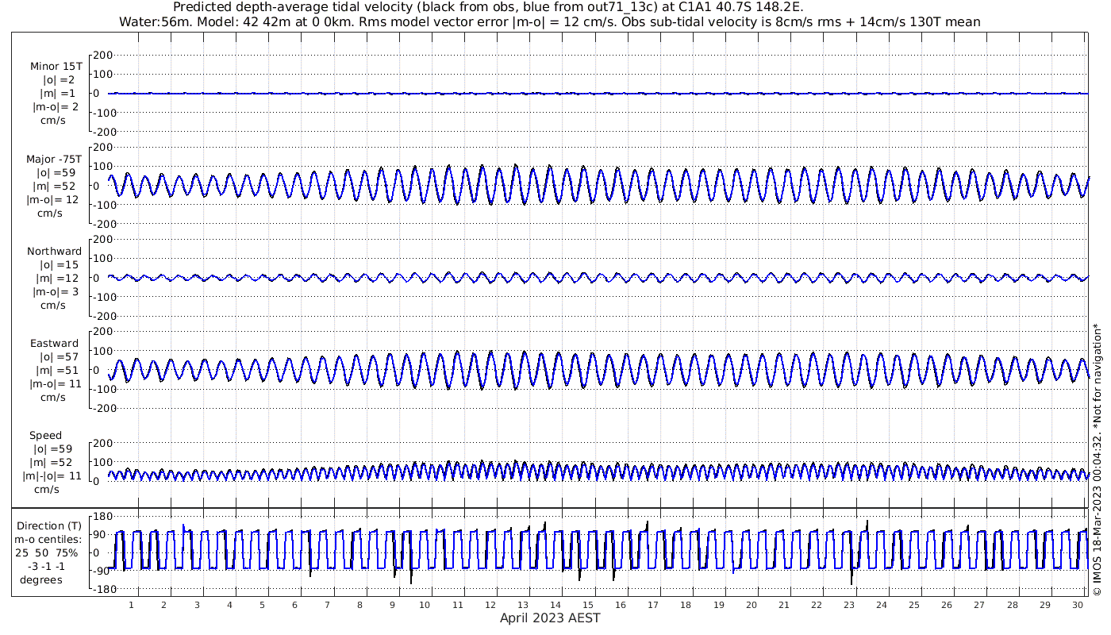The height and width of the screenshot is (635, 1111).
Task: Click '|m| =1' in the Minor panel
Action: click(x=57, y=94)
